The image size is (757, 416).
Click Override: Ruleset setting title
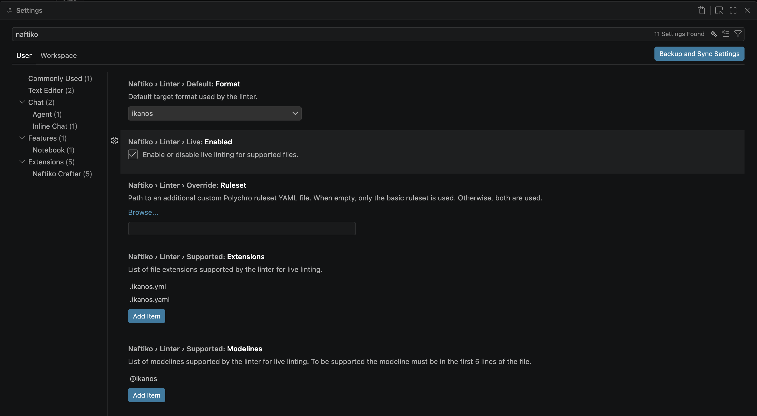click(187, 185)
